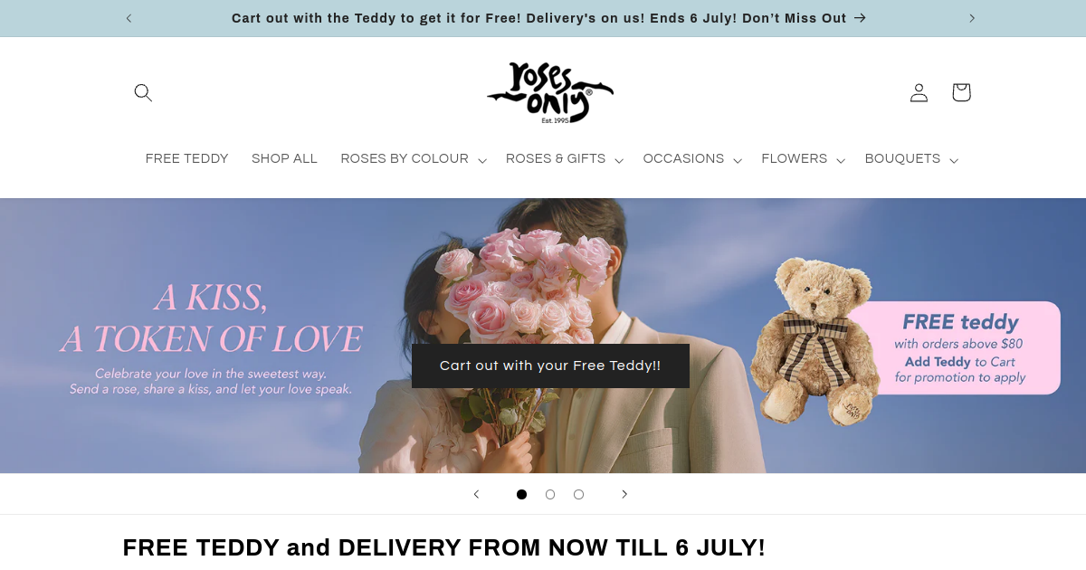
Task: Follow the free teddy announcement link
Action: click(x=548, y=18)
